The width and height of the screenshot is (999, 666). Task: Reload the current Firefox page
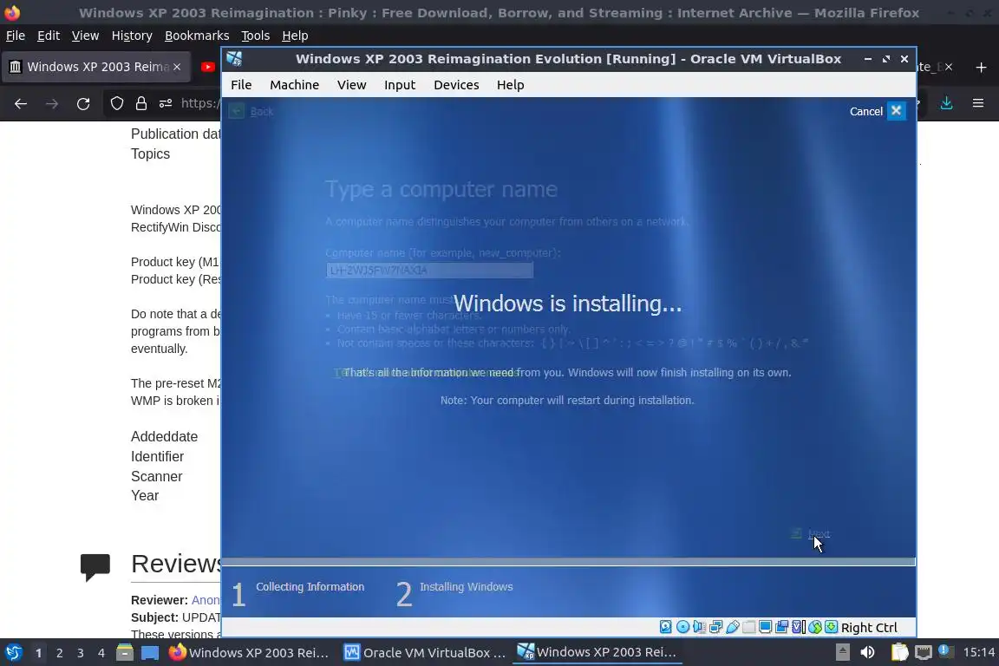pos(83,103)
